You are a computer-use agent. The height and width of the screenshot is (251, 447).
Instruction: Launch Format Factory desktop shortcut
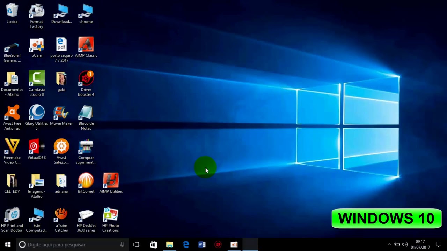(x=36, y=16)
